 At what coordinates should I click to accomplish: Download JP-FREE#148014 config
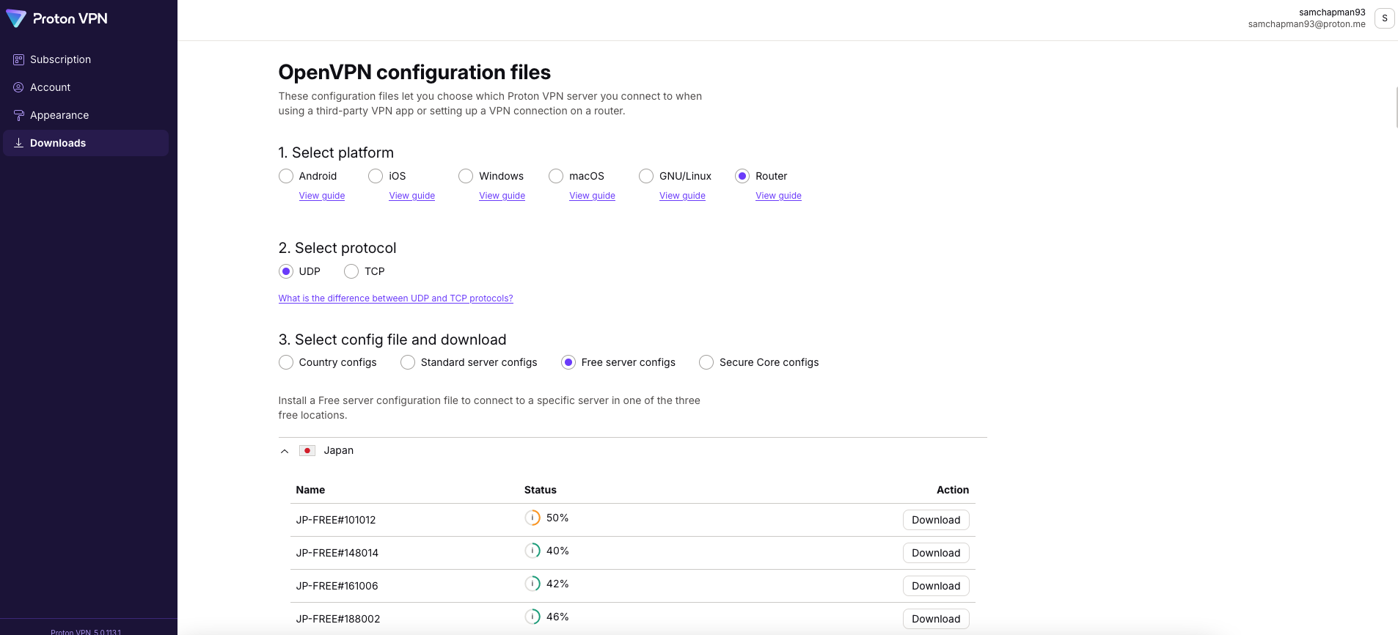tap(936, 553)
